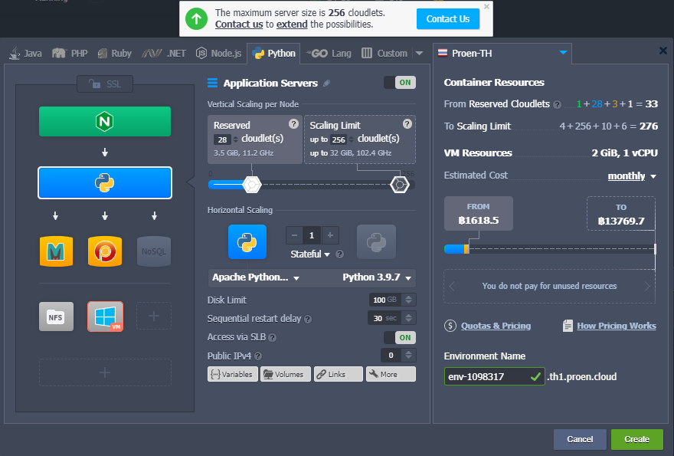Close the maximum server size notification
This screenshot has height=456, width=674.
pyautogui.click(x=486, y=6)
